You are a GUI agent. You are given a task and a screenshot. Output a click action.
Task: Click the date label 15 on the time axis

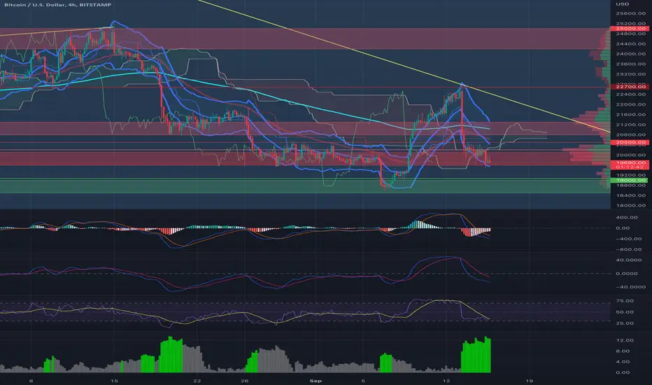pos(114,381)
